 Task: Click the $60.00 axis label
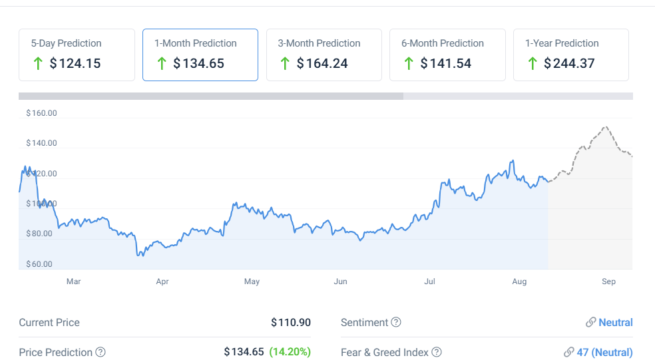point(39,264)
